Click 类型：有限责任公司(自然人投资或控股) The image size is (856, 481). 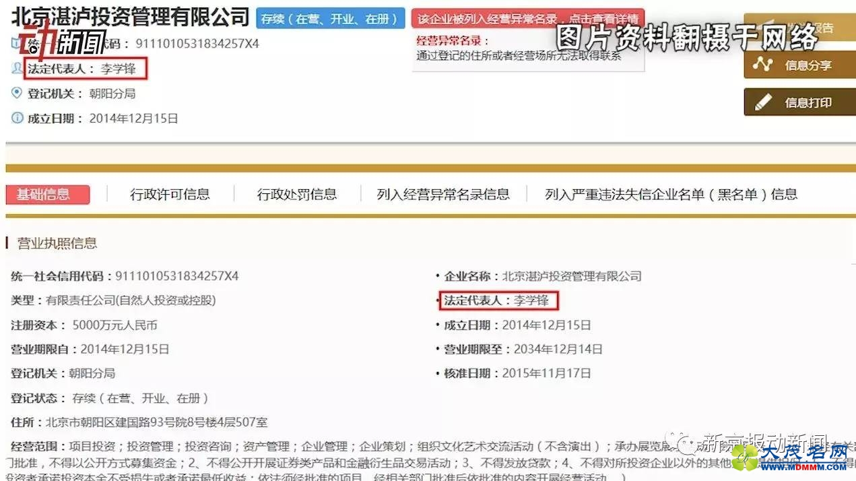pyautogui.click(x=113, y=300)
